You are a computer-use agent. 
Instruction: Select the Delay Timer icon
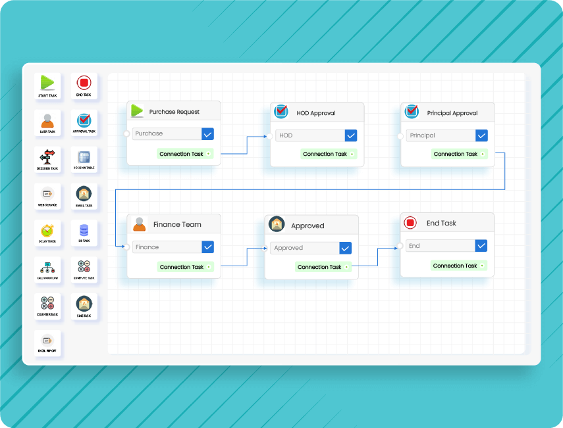point(47,231)
